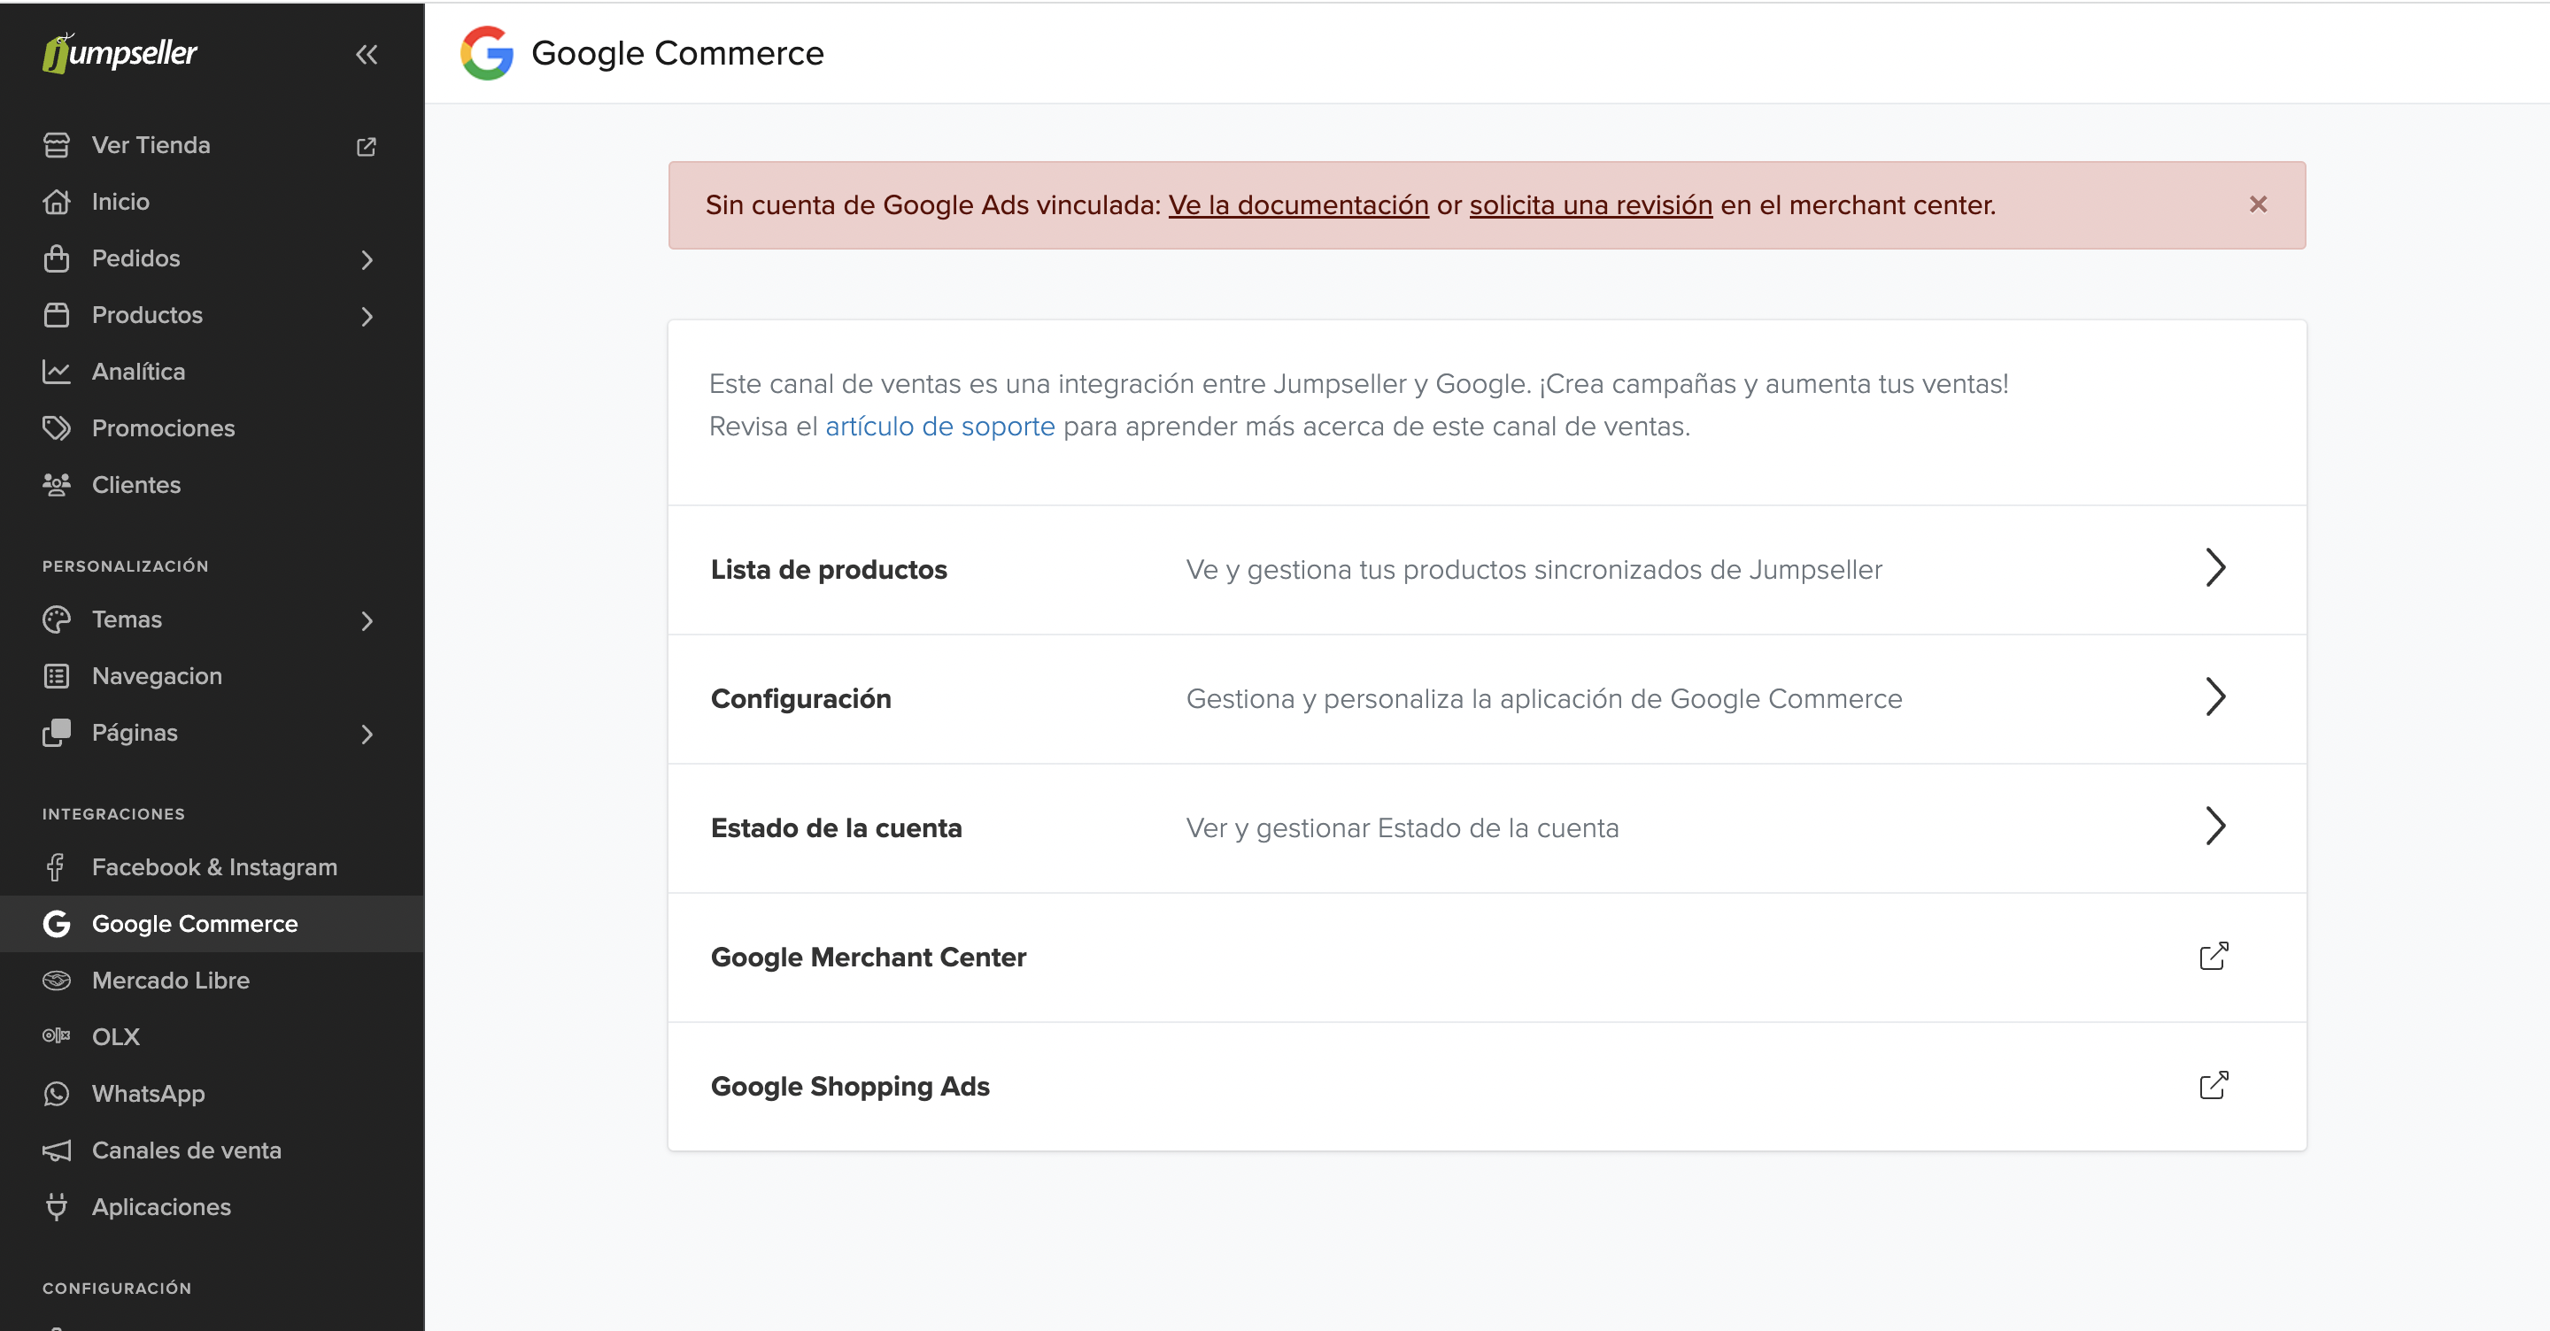The width and height of the screenshot is (2550, 1331).
Task: Click the handshake icon beside Mercado Libre
Action: pos(57,981)
